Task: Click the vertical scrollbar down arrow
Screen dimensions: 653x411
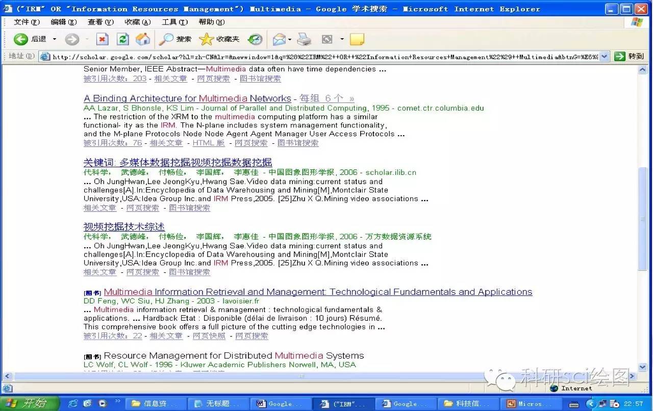Action: pos(643,367)
